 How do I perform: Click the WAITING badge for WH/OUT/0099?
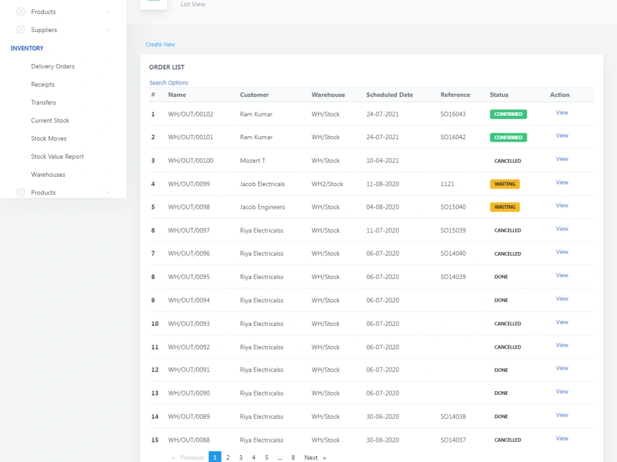click(505, 184)
